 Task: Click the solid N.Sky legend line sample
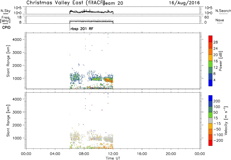[x=5, y=14]
